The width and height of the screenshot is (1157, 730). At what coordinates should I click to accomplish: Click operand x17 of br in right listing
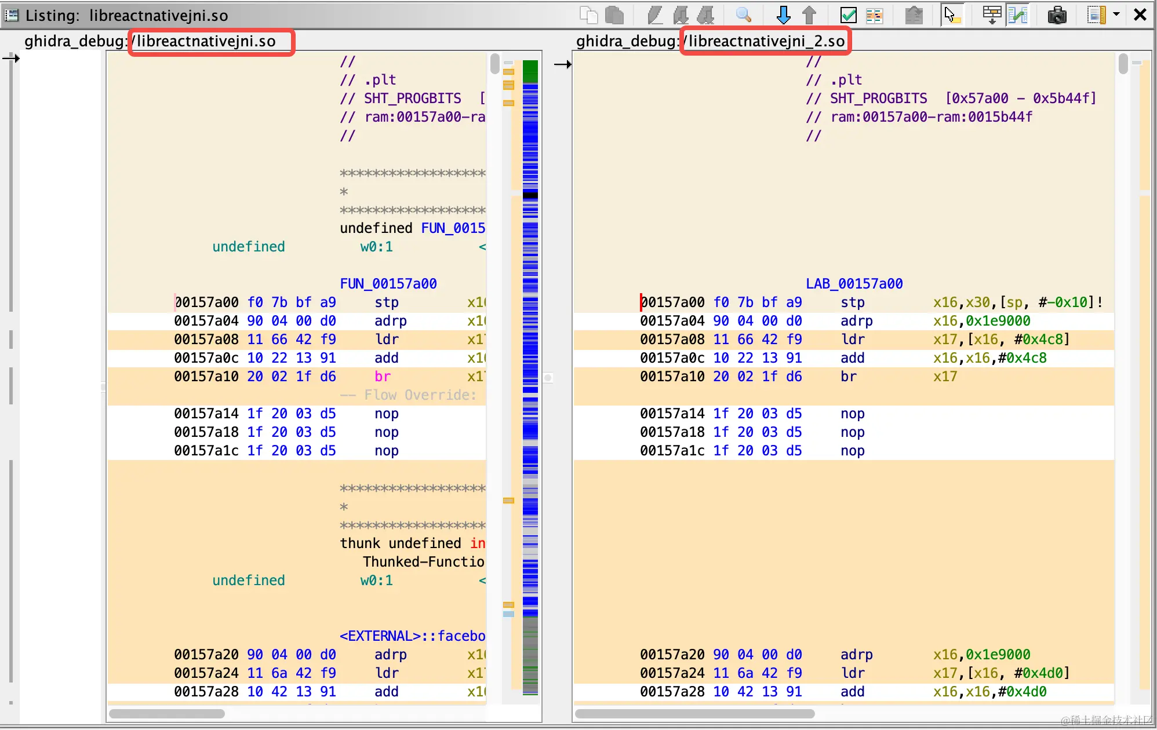coord(945,377)
